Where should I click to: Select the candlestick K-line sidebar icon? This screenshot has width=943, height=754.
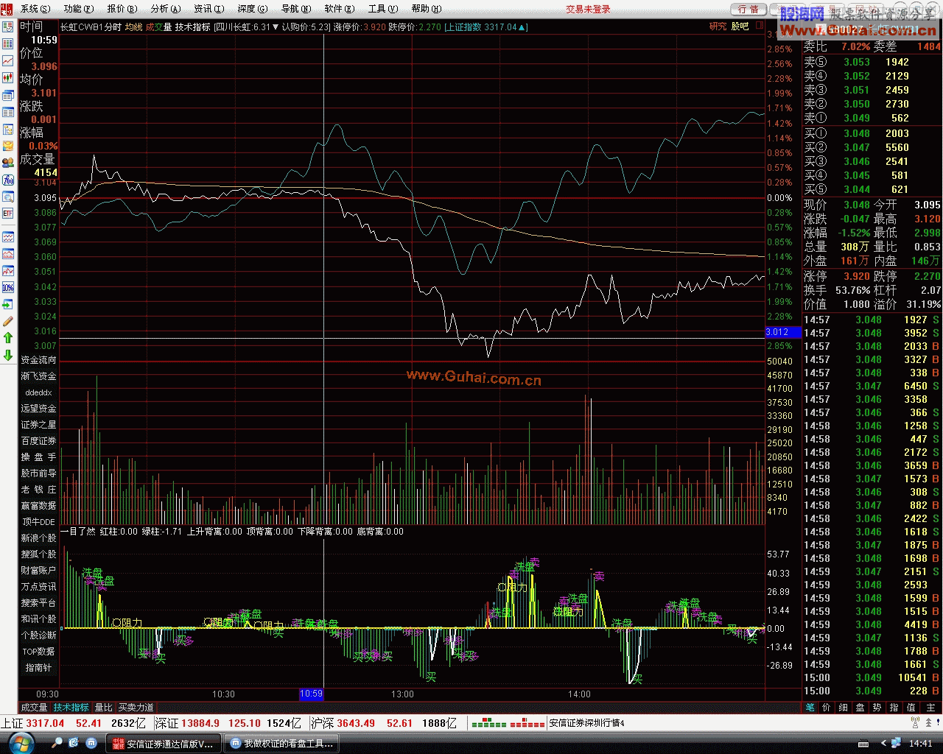click(8, 78)
